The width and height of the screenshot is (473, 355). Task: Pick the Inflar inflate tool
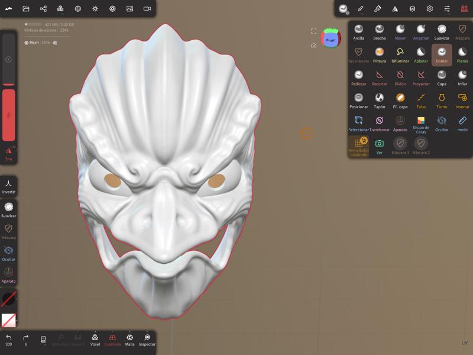pos(462,78)
